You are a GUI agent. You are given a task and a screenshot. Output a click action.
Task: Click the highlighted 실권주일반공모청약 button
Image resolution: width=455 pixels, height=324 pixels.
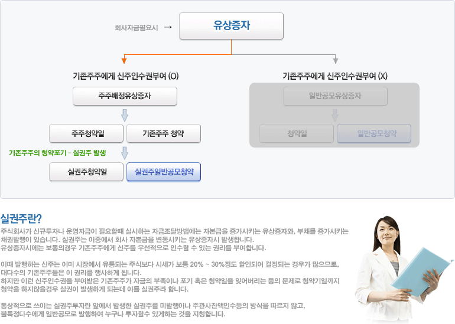coord(164,172)
